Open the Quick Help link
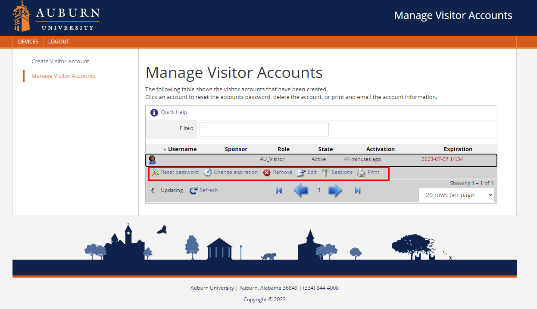 click(174, 112)
